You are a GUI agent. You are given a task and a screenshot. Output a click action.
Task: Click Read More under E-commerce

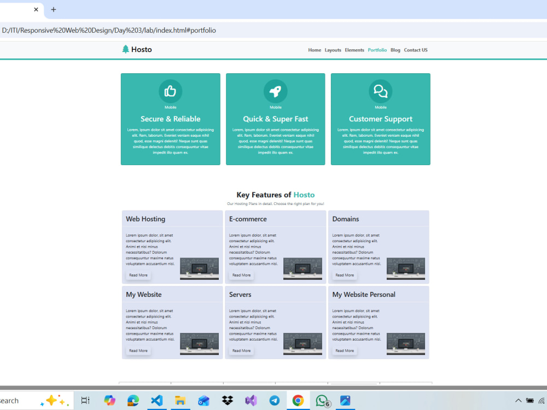[x=241, y=275]
